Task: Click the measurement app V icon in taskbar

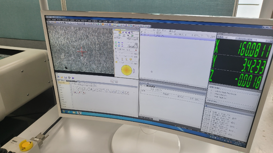Action: 79,113
